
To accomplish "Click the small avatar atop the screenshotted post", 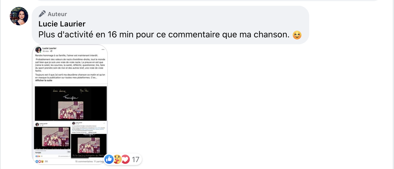I will click(x=38, y=49).
